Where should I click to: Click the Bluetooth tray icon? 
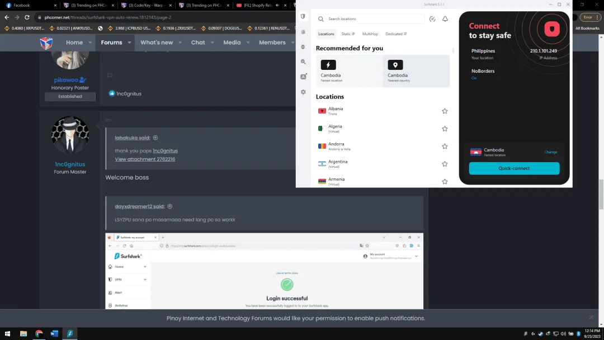[578, 334]
